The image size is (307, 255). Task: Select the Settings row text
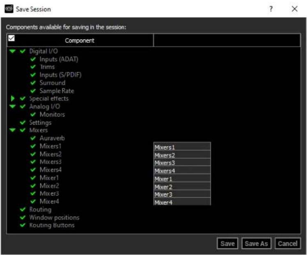coord(40,123)
